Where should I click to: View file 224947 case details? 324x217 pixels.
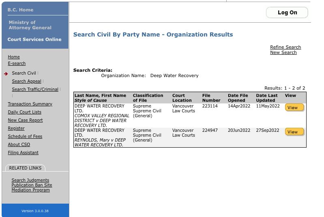click(x=294, y=132)
